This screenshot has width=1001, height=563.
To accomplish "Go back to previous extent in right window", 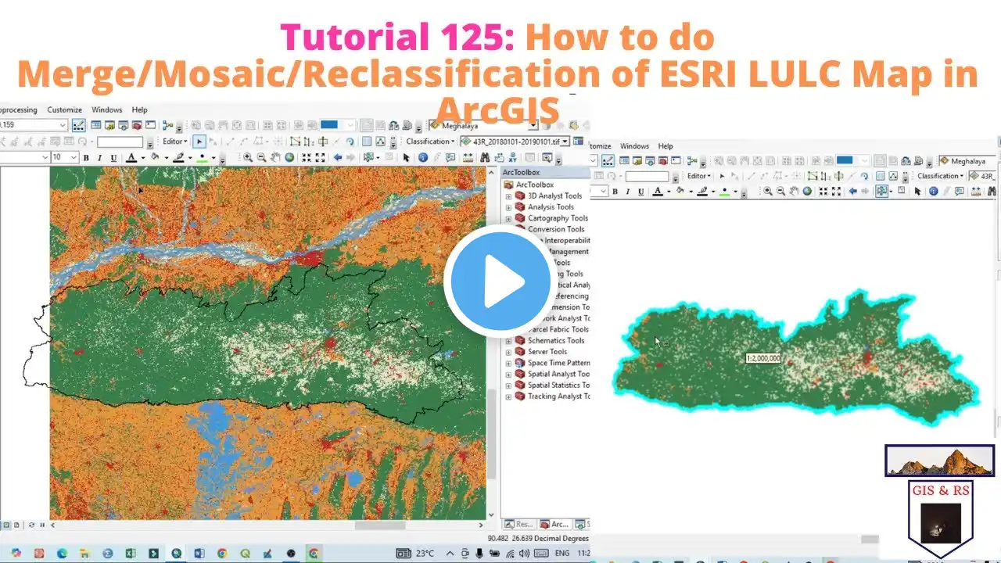I will pyautogui.click(x=852, y=192).
